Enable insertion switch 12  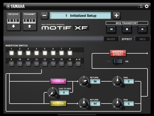click(x=37, y=64)
